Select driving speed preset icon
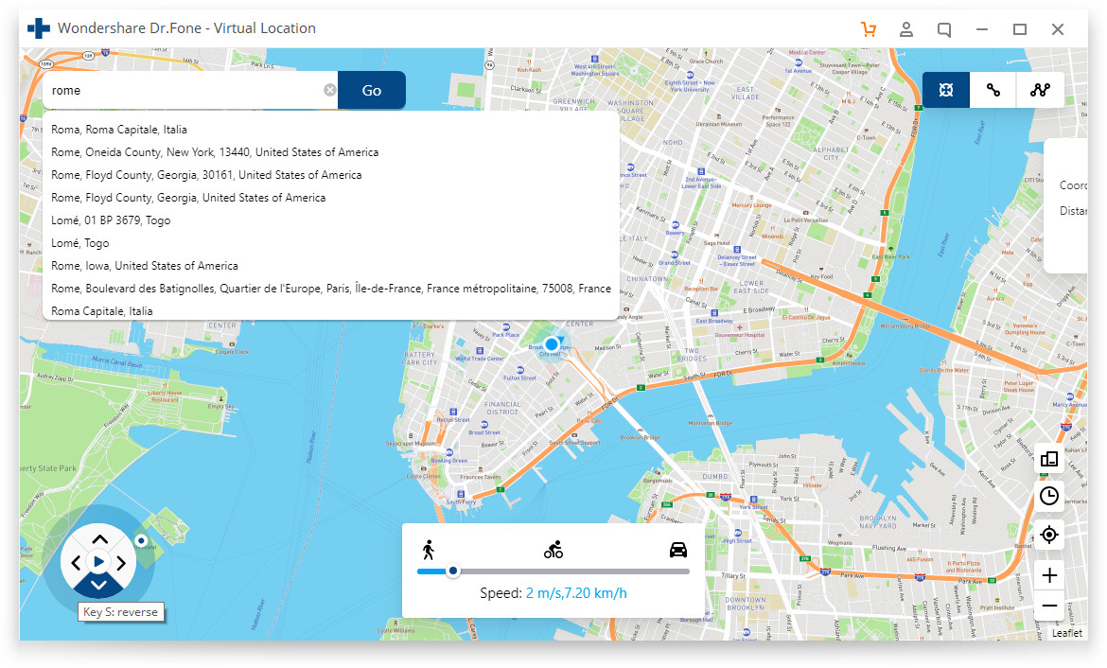This screenshot has height=668, width=1107. click(x=677, y=548)
